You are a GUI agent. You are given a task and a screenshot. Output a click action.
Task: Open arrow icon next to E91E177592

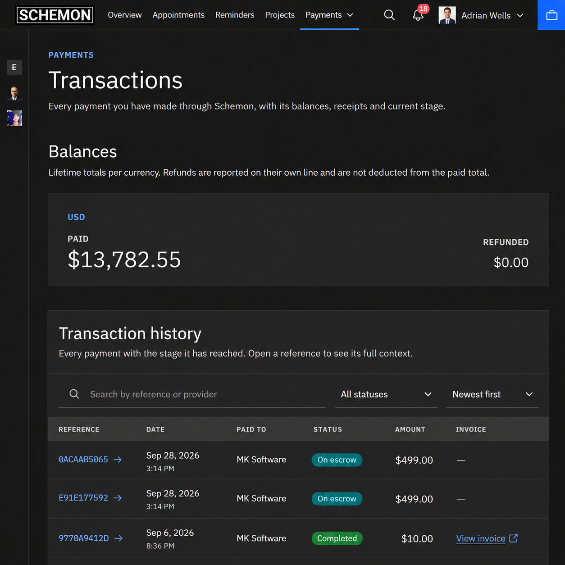point(118,498)
